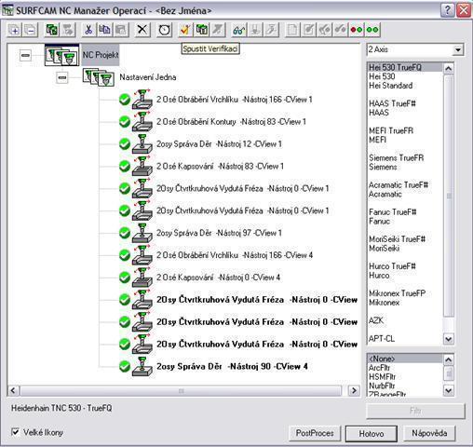Toggle green check of Obrábění Vrchlíku CView 1
This screenshot has width=473, height=447.
click(125, 100)
